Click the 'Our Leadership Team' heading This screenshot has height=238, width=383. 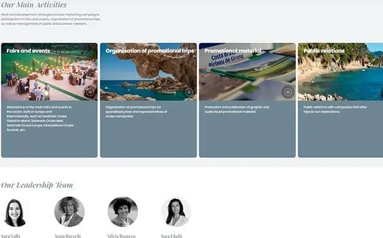pyautogui.click(x=37, y=185)
